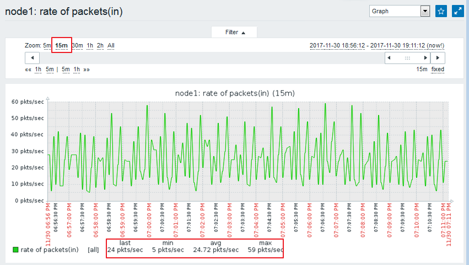Image resolution: width=469 pixels, height=265 pixels.
Task: Select the 15m zoom option
Action: [x=61, y=45]
